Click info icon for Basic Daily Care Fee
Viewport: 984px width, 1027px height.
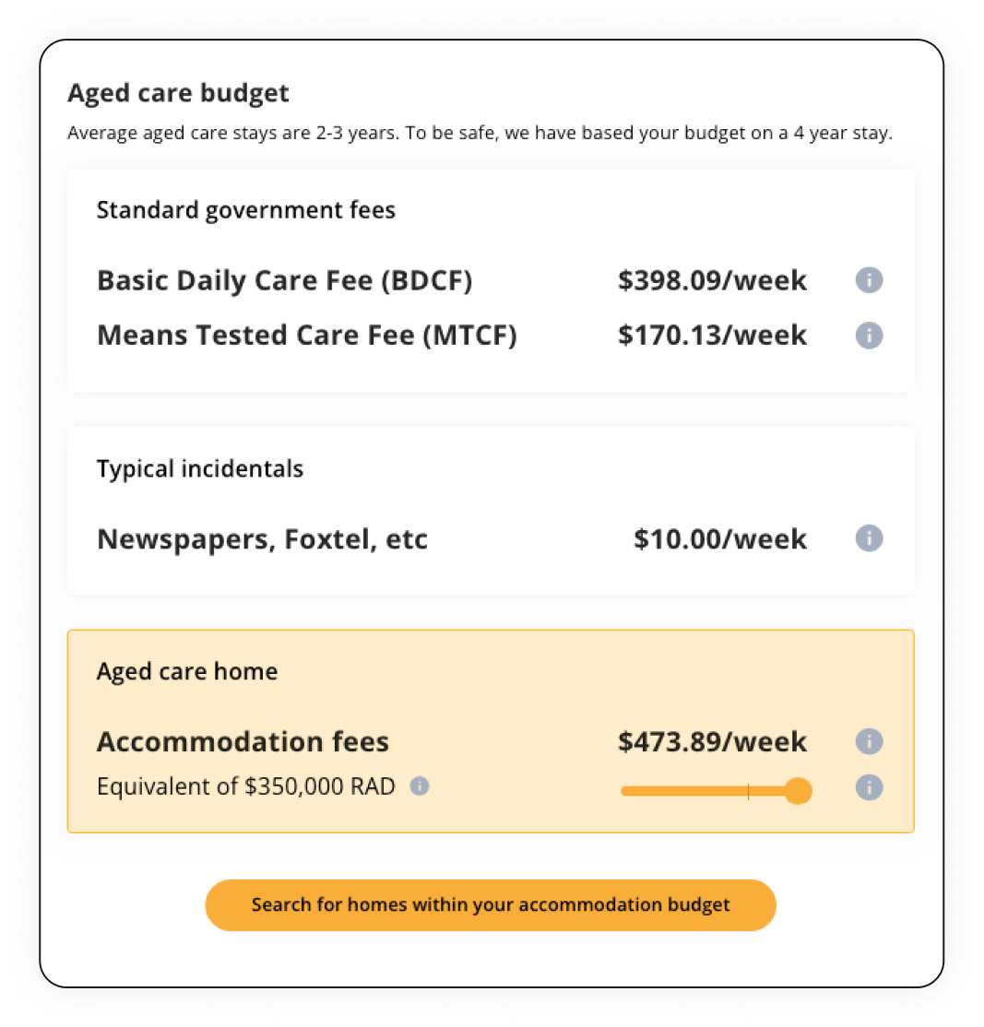[869, 280]
